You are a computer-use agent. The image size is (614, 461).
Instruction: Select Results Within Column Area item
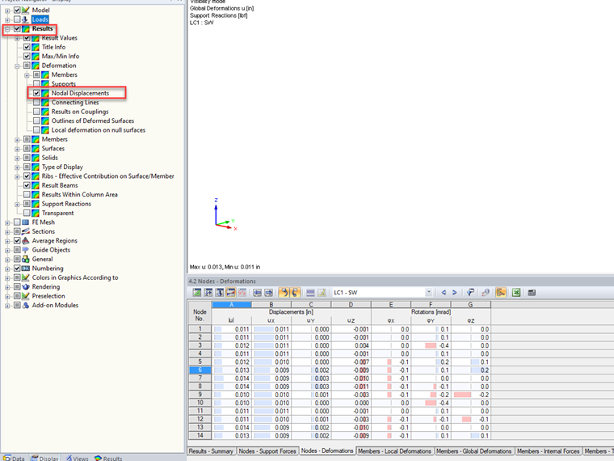click(x=79, y=194)
